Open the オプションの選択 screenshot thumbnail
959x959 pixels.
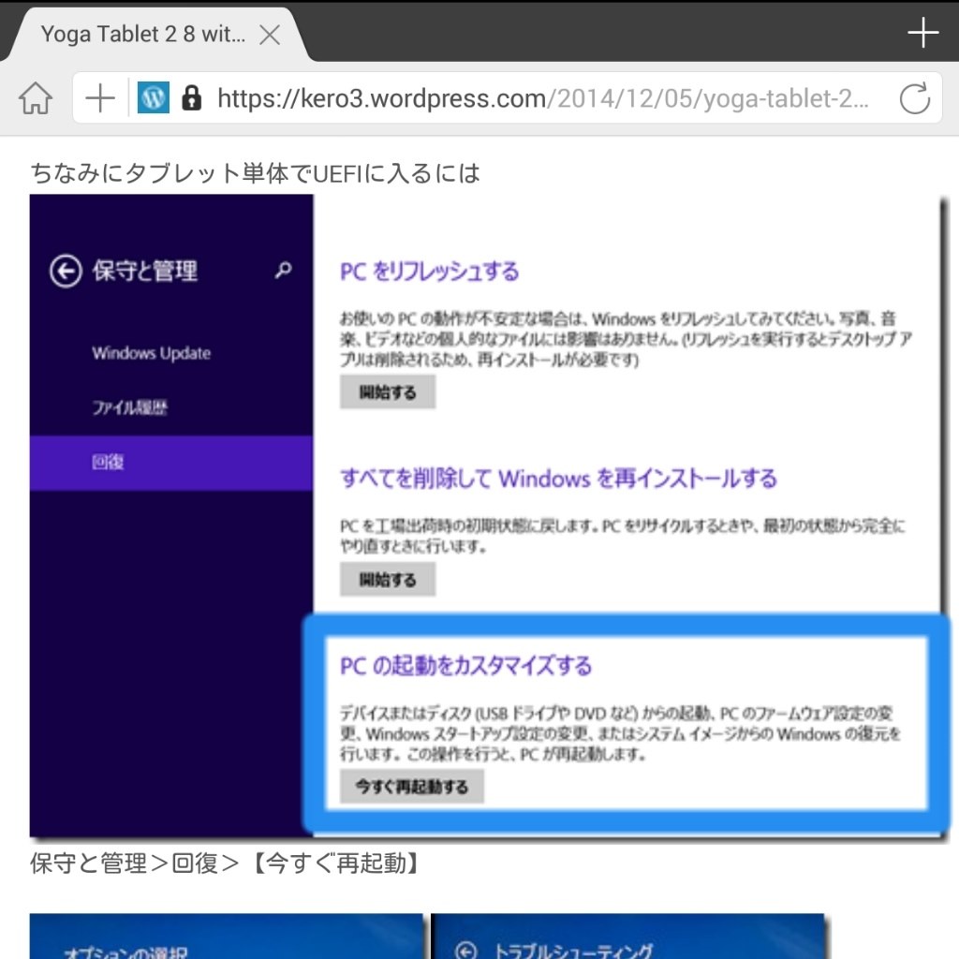pyautogui.click(x=227, y=937)
